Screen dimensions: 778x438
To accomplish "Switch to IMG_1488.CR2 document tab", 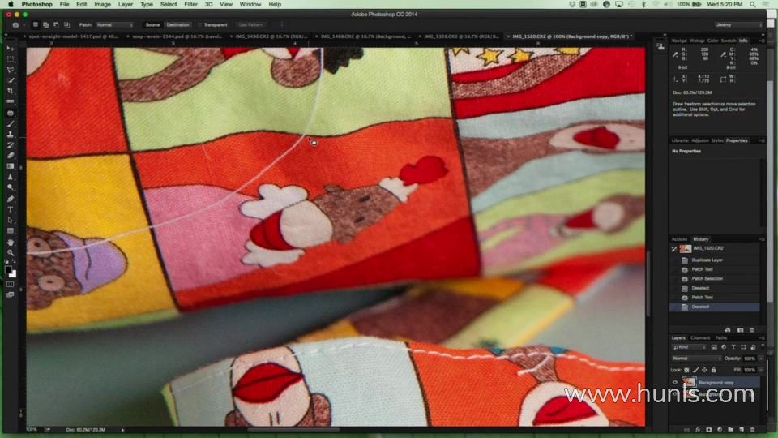I will (x=365, y=36).
